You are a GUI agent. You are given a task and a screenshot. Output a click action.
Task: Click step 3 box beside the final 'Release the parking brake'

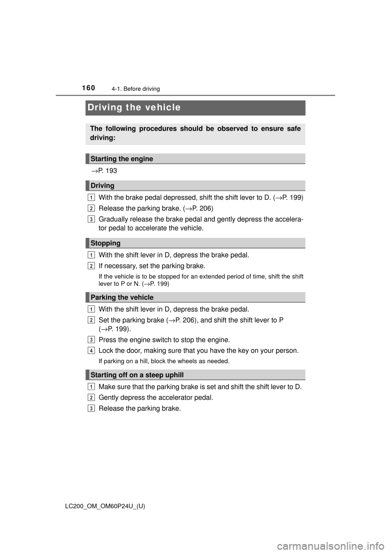click(x=91, y=408)
